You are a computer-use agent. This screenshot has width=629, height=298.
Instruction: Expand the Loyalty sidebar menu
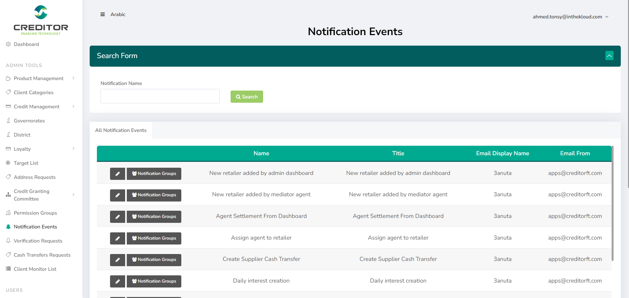click(22, 149)
